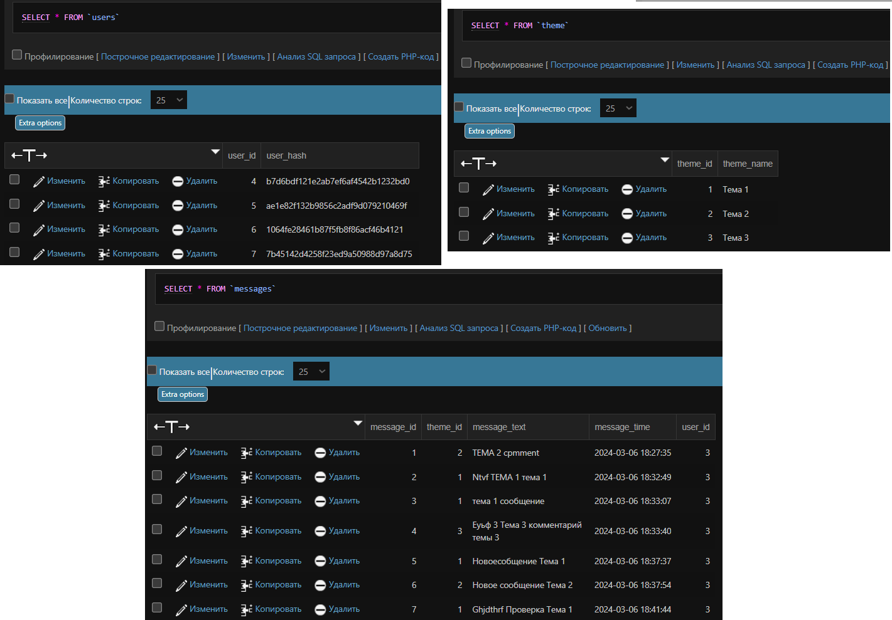Screen dimensions: 892x620
Task: Click the copy icon for 'Ntvf TEMA 1 тема 1'
Action: [247, 477]
